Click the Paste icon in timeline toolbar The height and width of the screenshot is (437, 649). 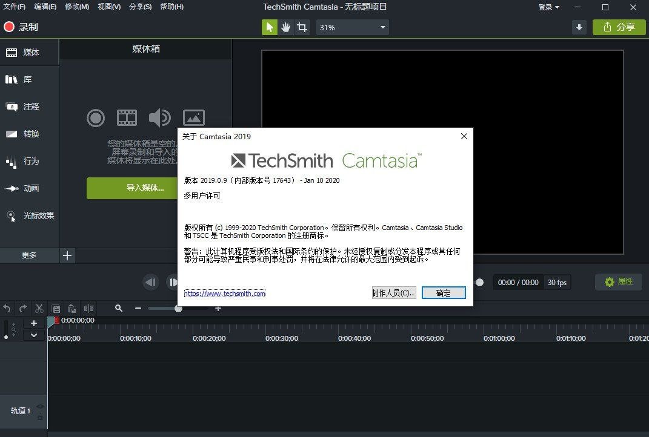coord(72,308)
